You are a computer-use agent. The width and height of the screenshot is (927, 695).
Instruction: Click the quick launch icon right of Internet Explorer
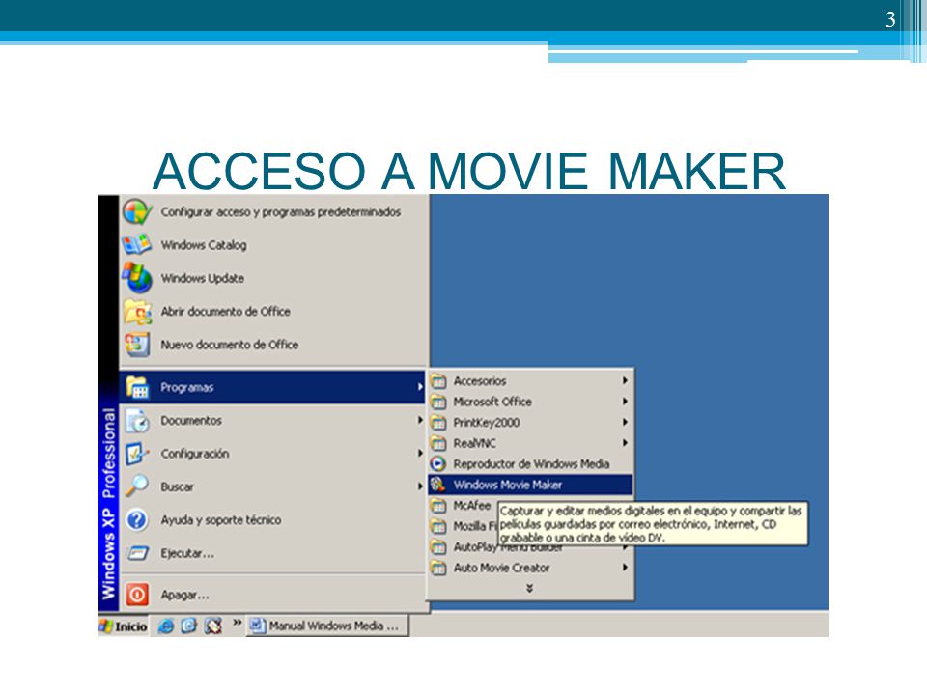point(188,625)
